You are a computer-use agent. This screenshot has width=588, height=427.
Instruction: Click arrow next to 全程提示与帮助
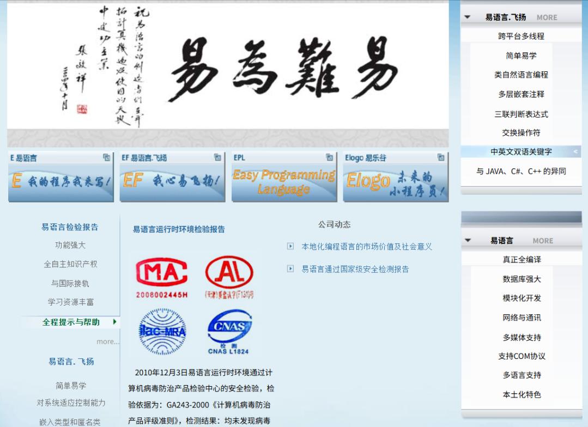click(x=115, y=322)
